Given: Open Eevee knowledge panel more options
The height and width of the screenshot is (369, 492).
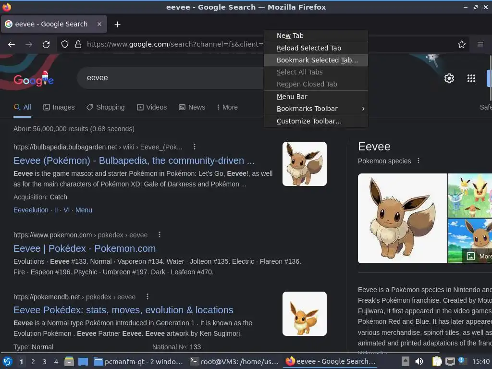Looking at the screenshot, I should point(418,160).
